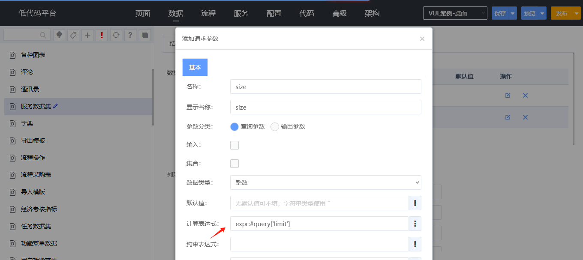Click the red exclamation mark icon
This screenshot has height=260, width=583.
click(x=102, y=35)
